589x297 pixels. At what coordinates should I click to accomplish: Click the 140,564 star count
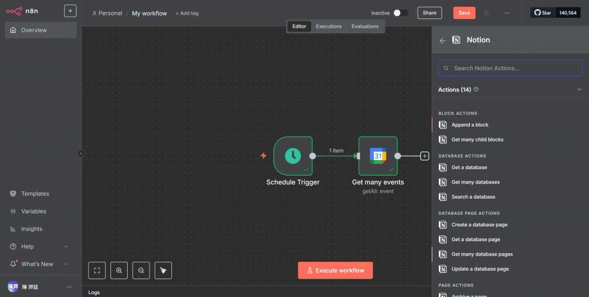pos(568,13)
